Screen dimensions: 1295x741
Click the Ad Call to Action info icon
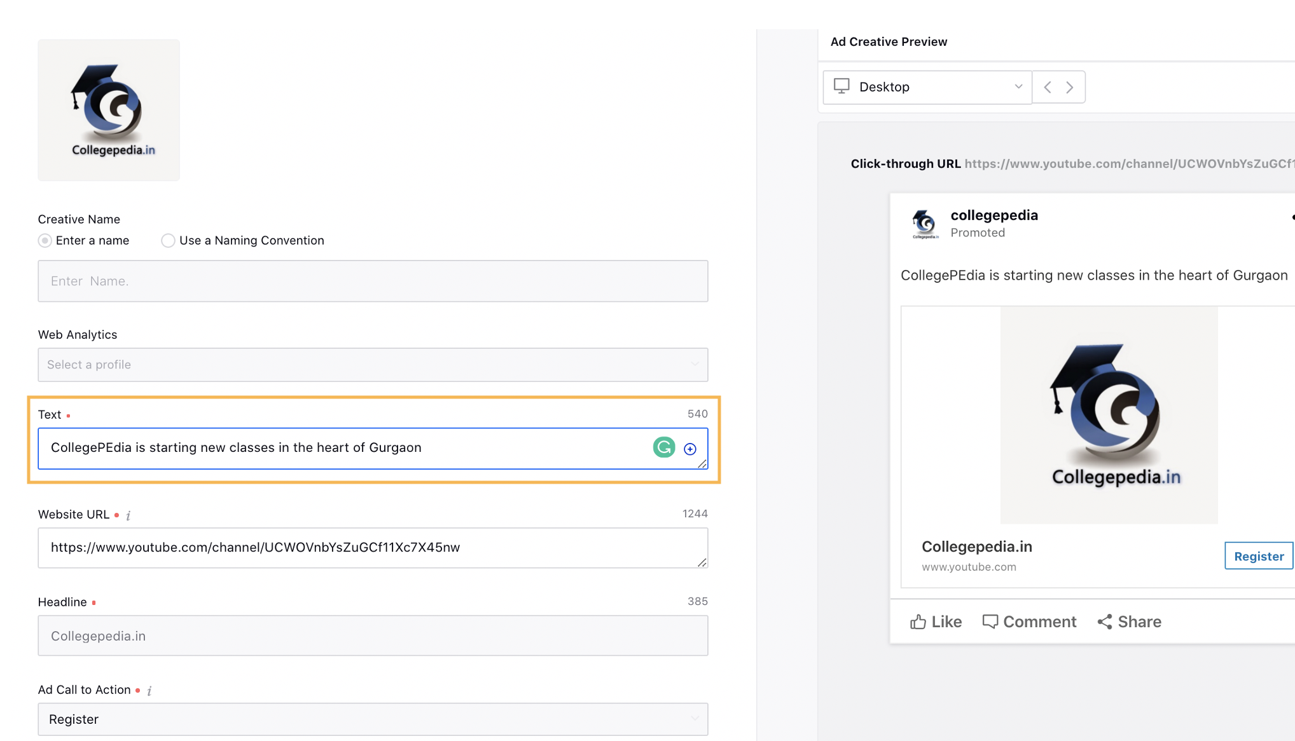tap(149, 691)
